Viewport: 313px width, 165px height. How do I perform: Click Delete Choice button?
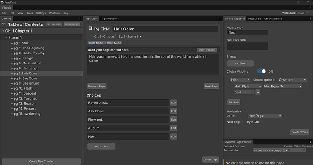click(x=300, y=132)
